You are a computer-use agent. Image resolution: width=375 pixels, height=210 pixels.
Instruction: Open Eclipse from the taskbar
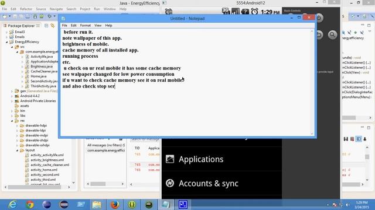click(x=47, y=205)
